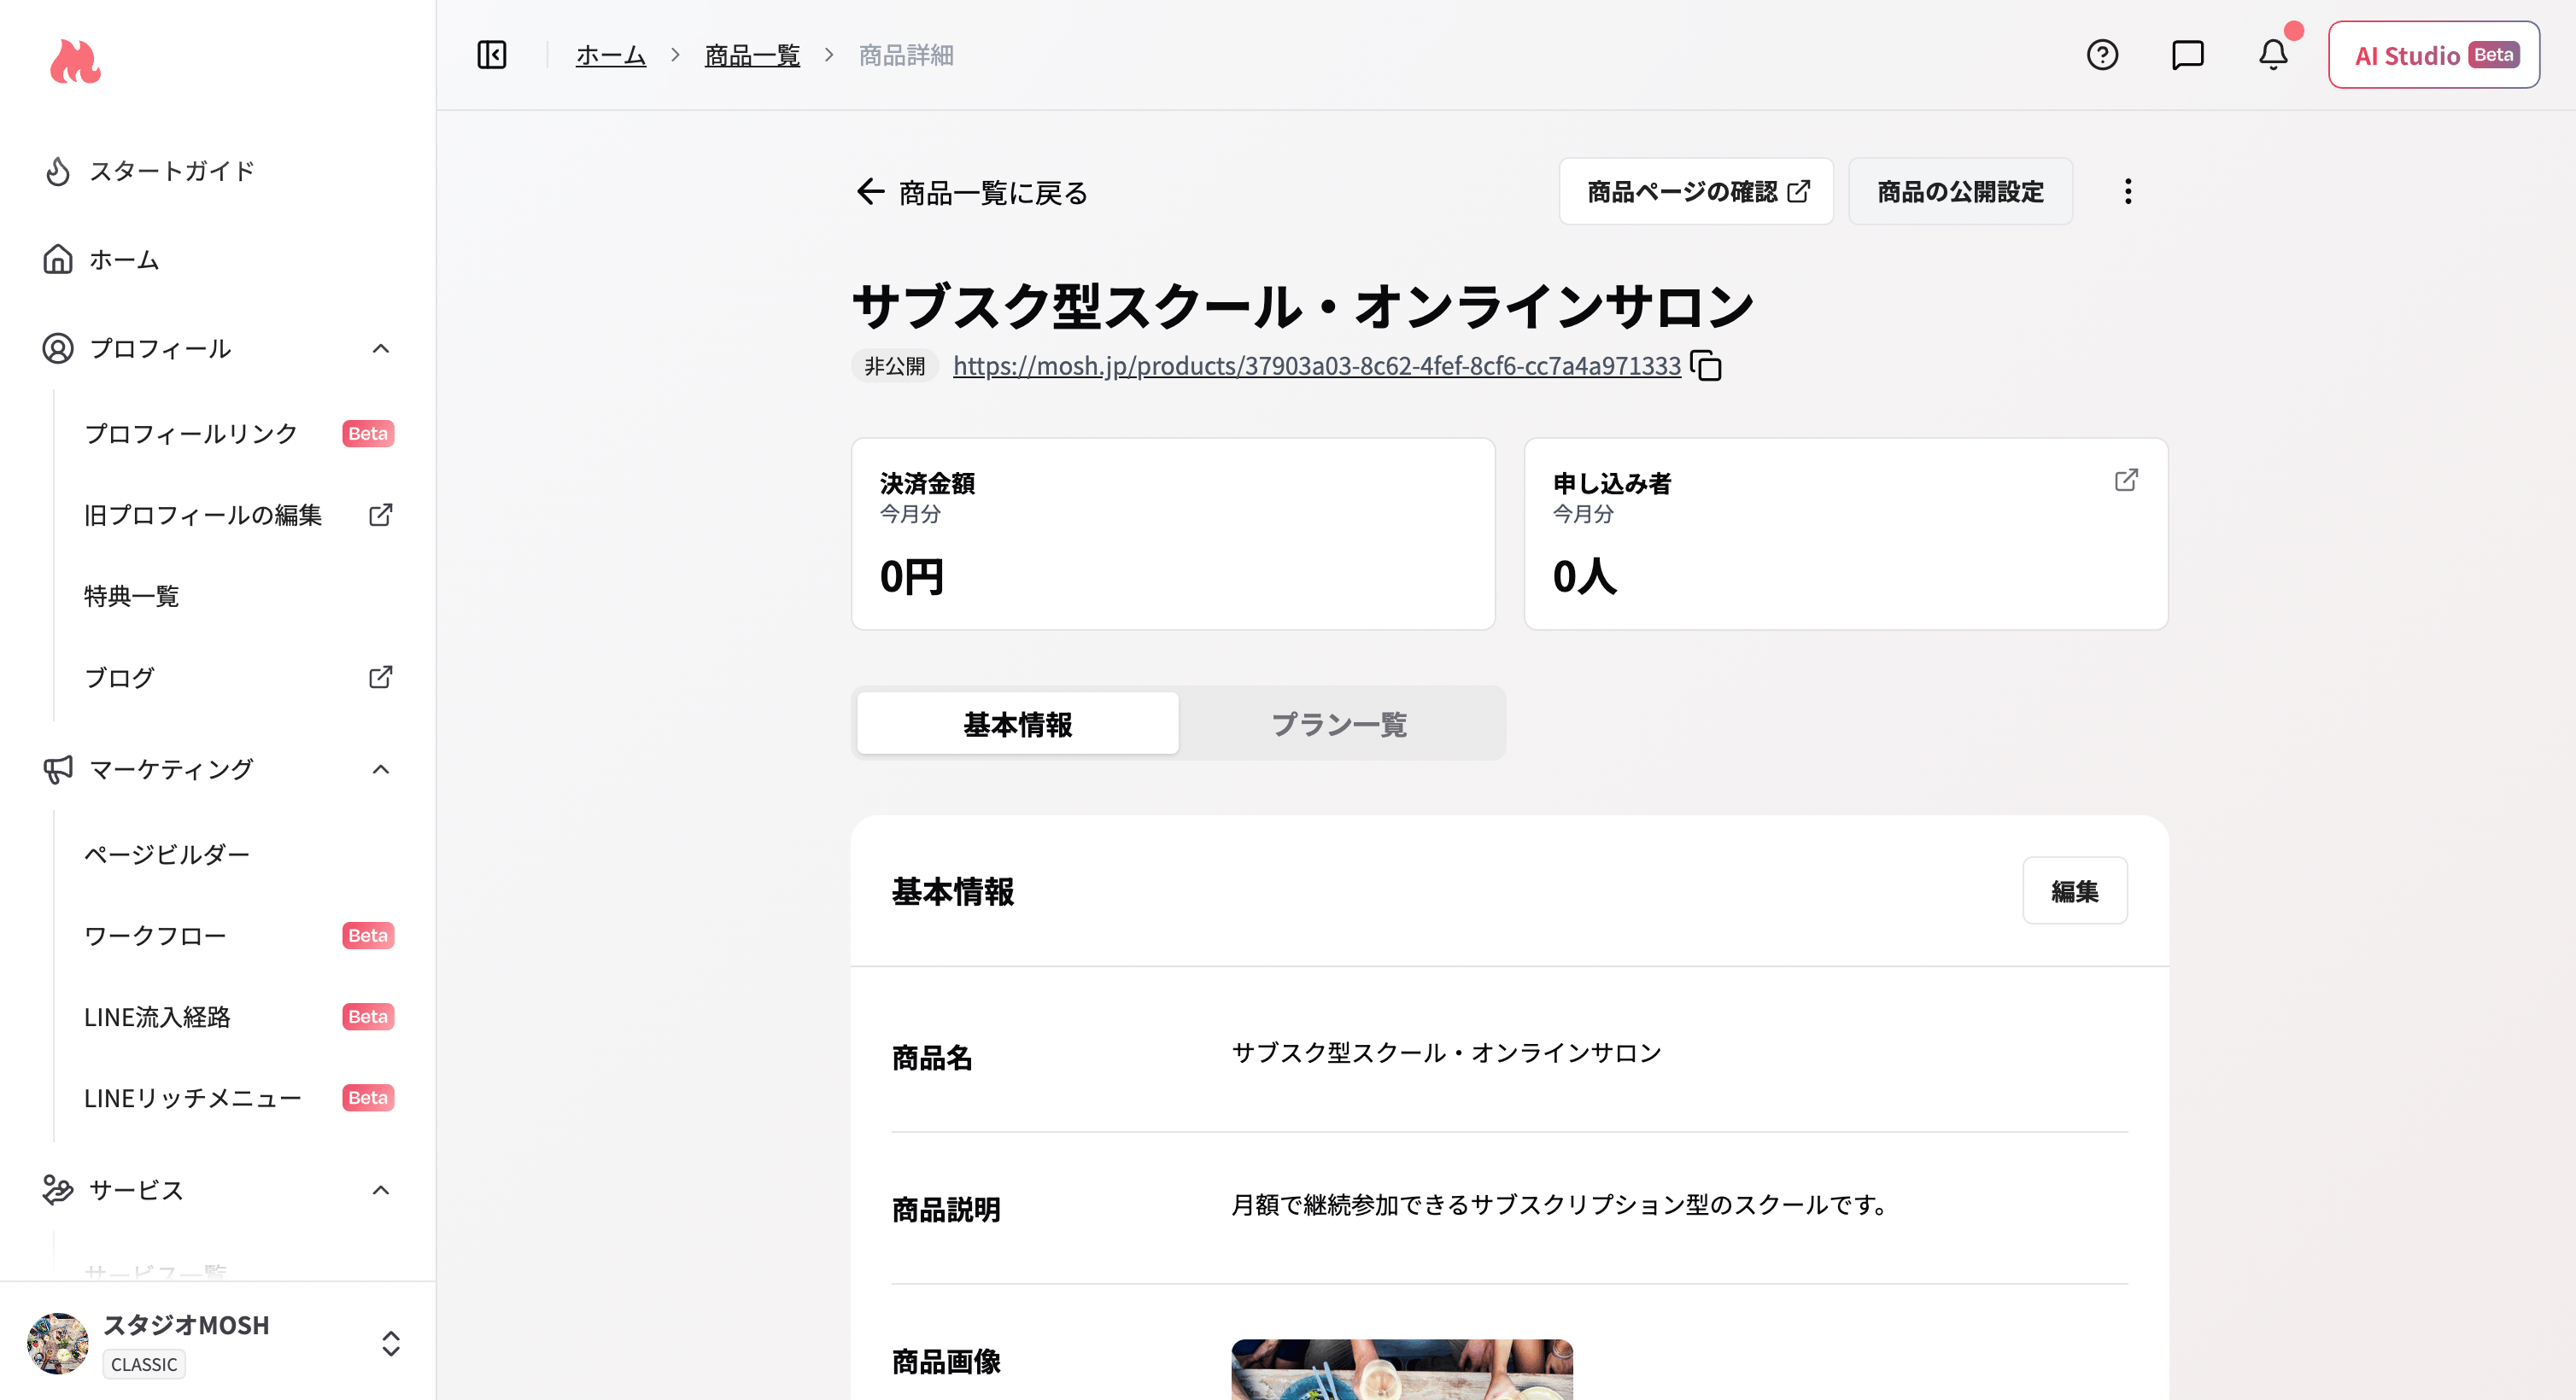Click the 決済金額 0円 card
2576x1400 pixels.
[1173, 534]
